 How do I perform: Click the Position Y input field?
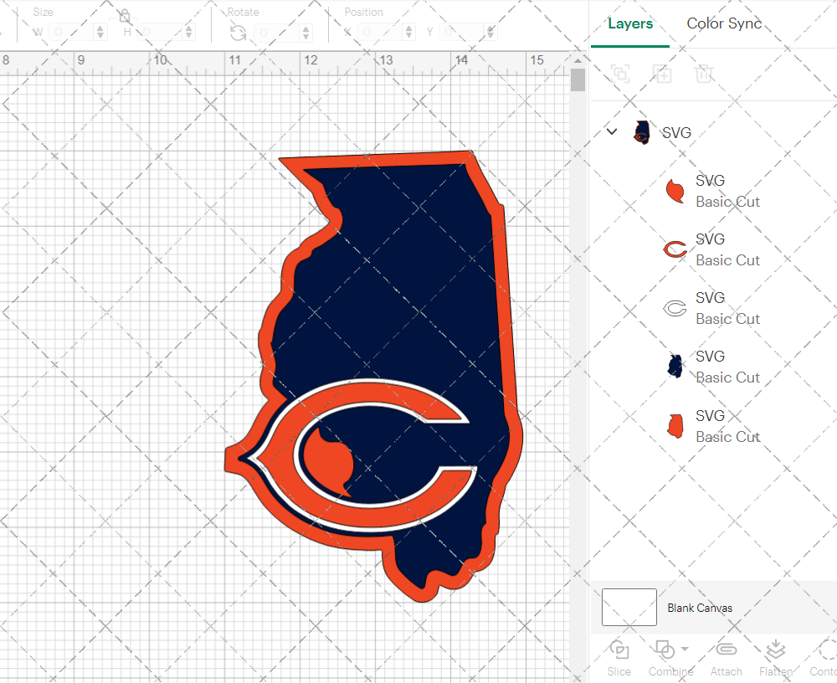(461, 32)
